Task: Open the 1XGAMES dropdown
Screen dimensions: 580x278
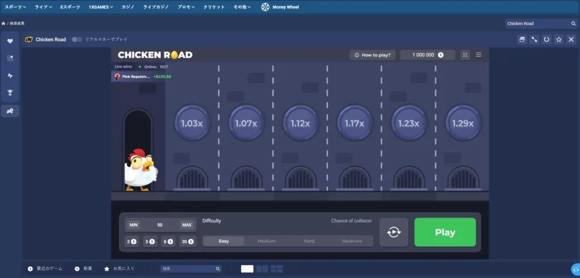Action: [101, 7]
